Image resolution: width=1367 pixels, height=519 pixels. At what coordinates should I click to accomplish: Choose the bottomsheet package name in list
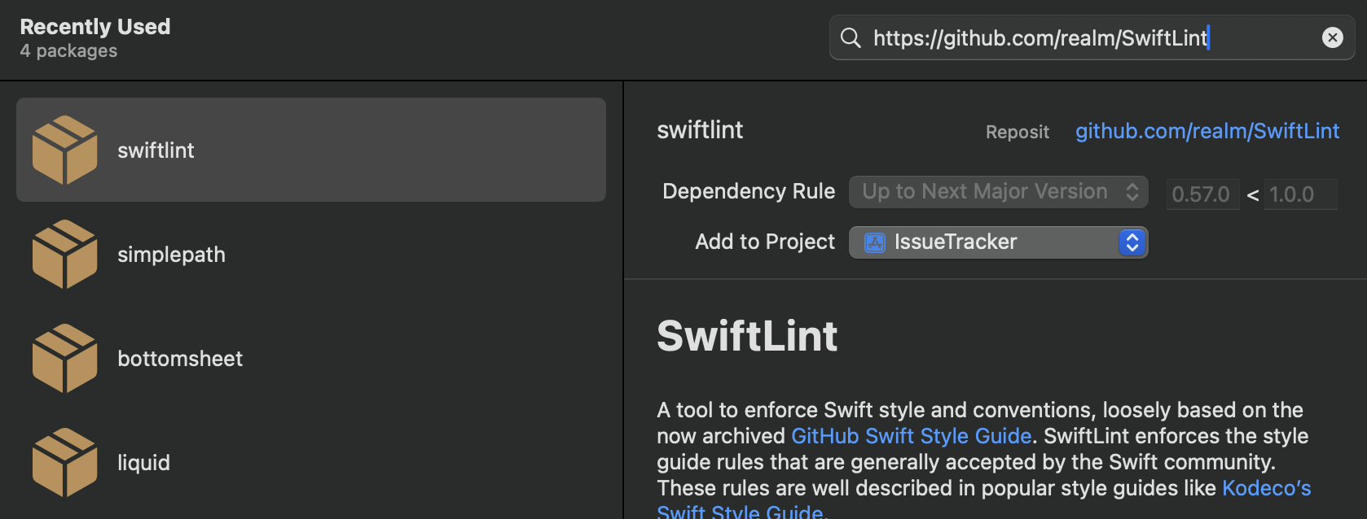point(180,359)
